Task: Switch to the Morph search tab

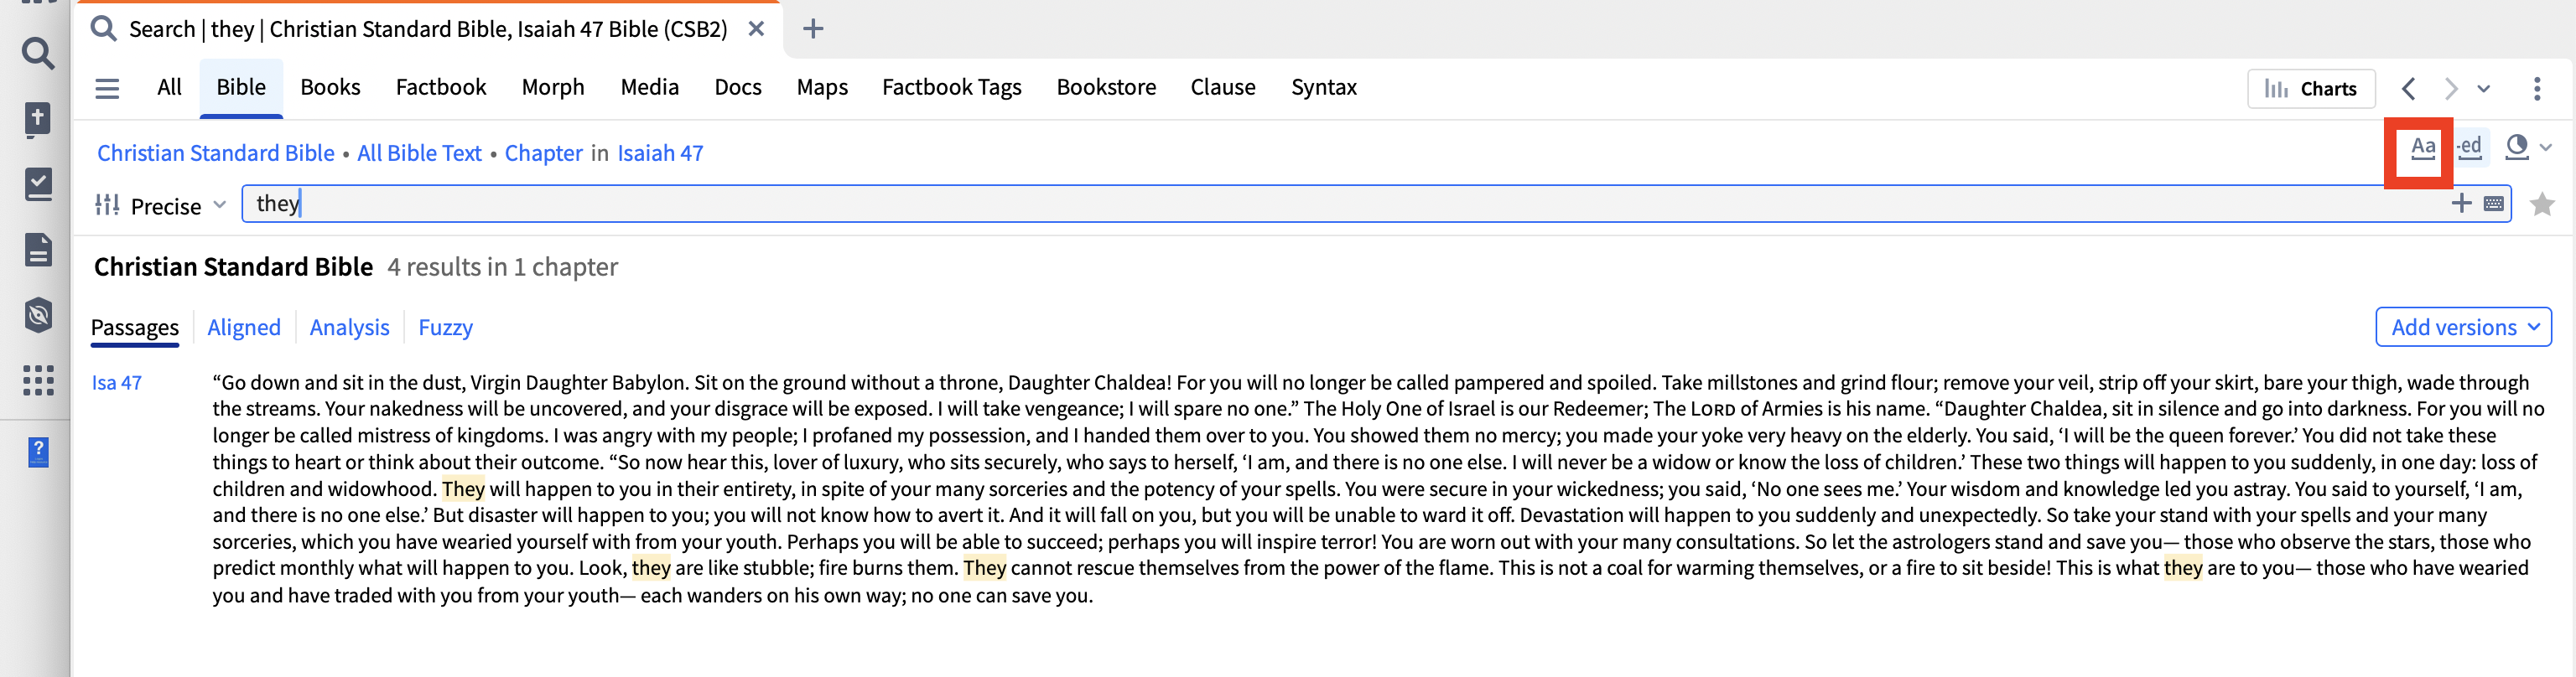Action: point(553,88)
